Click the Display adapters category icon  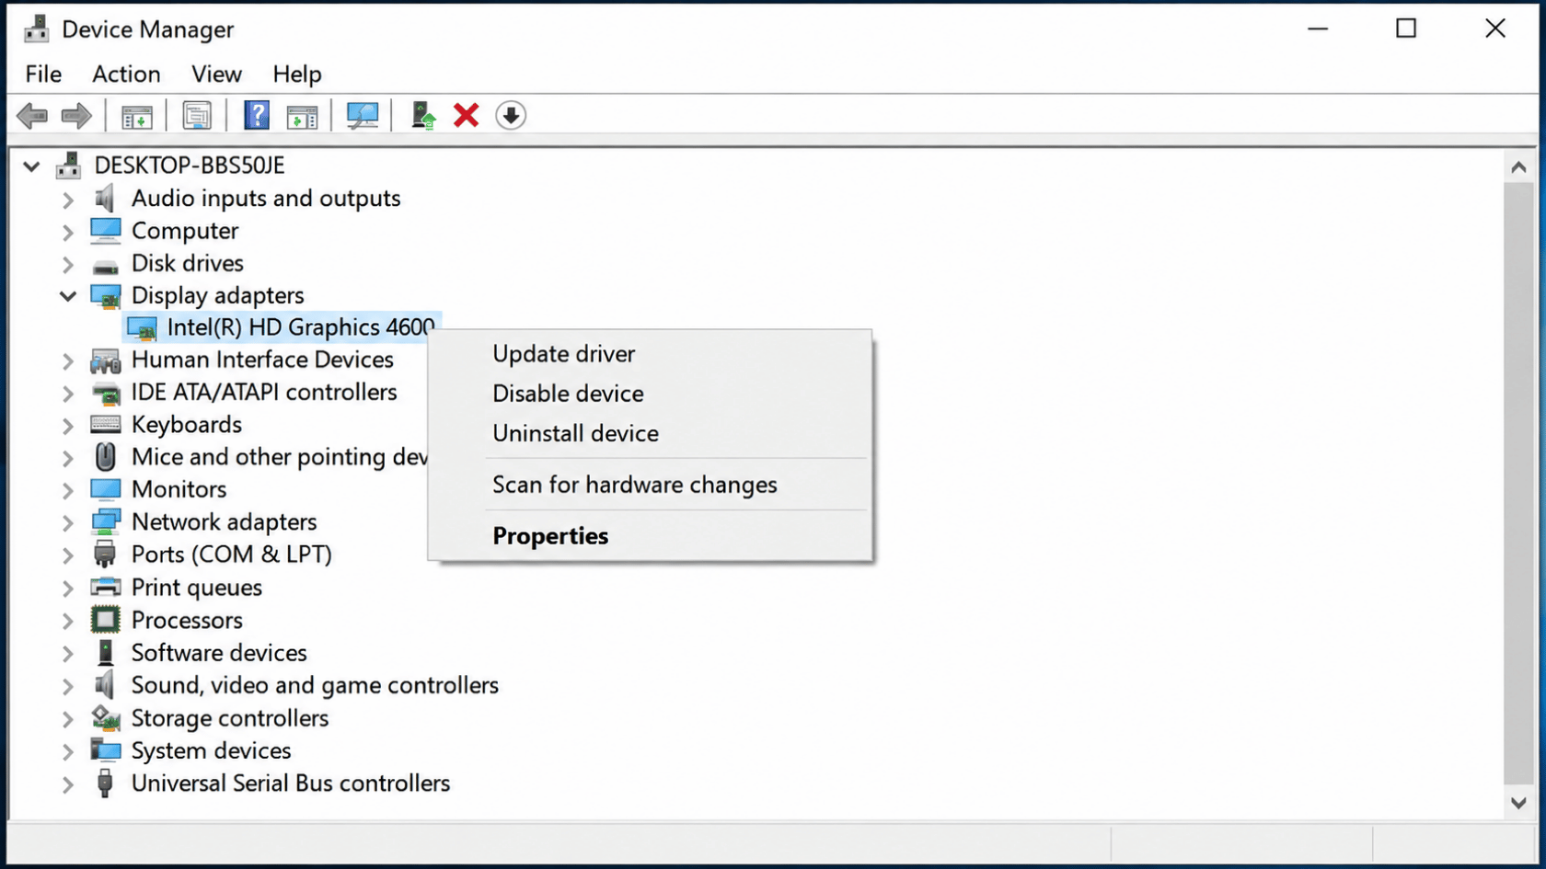pyautogui.click(x=106, y=296)
